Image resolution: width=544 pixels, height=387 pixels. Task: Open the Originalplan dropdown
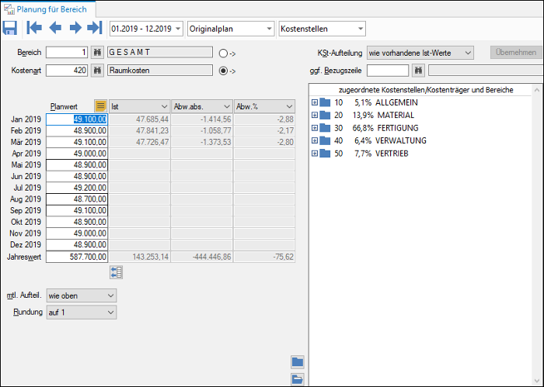coord(269,29)
